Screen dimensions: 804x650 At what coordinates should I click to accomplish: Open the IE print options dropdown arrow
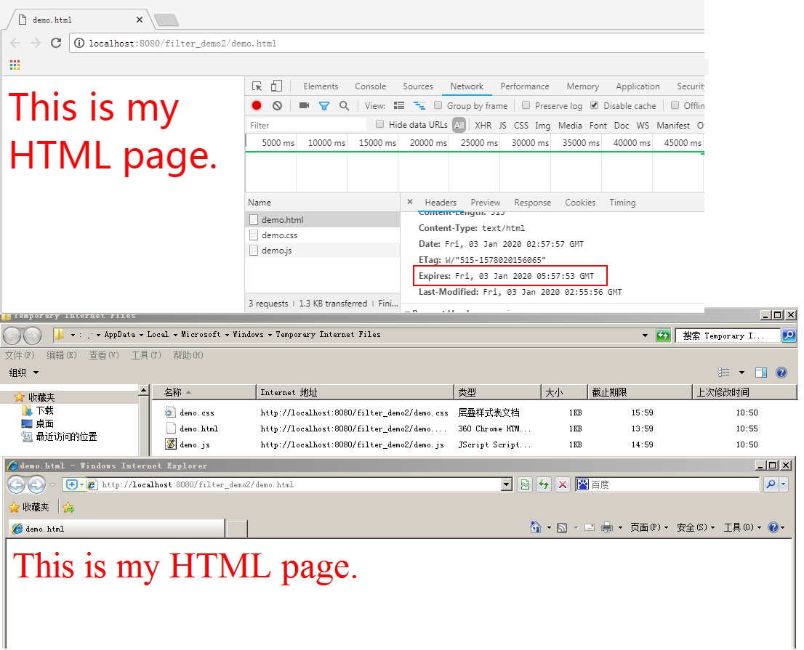620,527
